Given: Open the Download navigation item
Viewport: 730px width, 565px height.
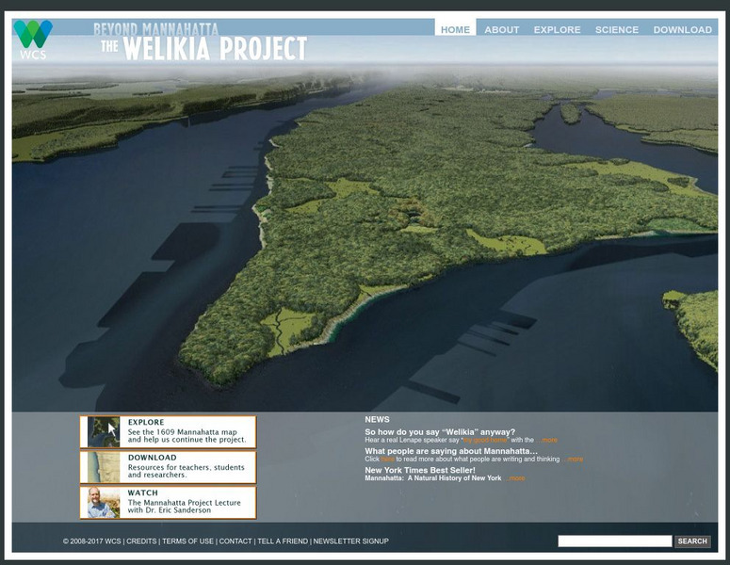Looking at the screenshot, I should (x=682, y=30).
